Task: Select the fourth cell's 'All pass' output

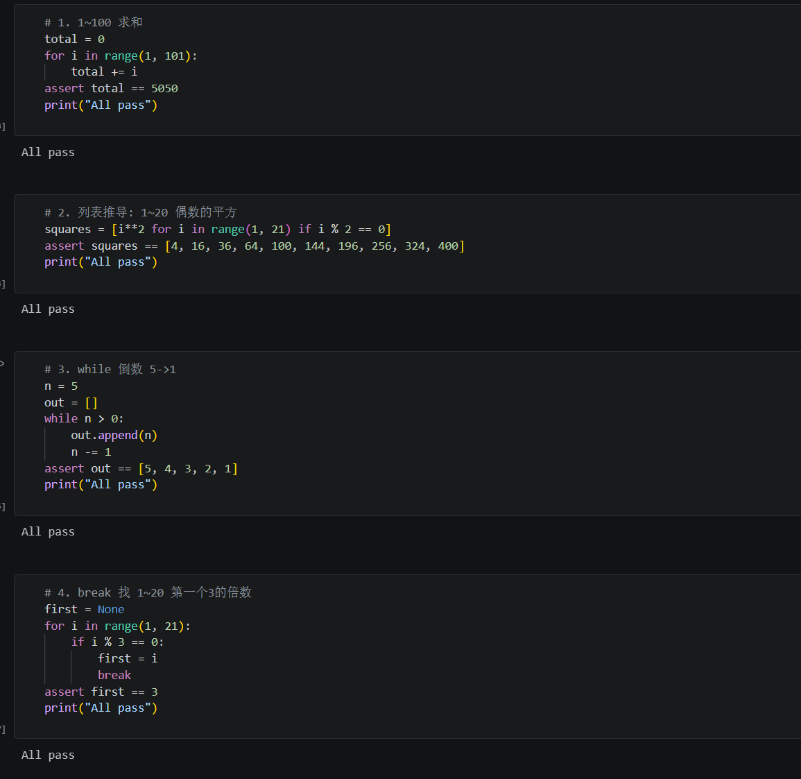Action: (48, 755)
